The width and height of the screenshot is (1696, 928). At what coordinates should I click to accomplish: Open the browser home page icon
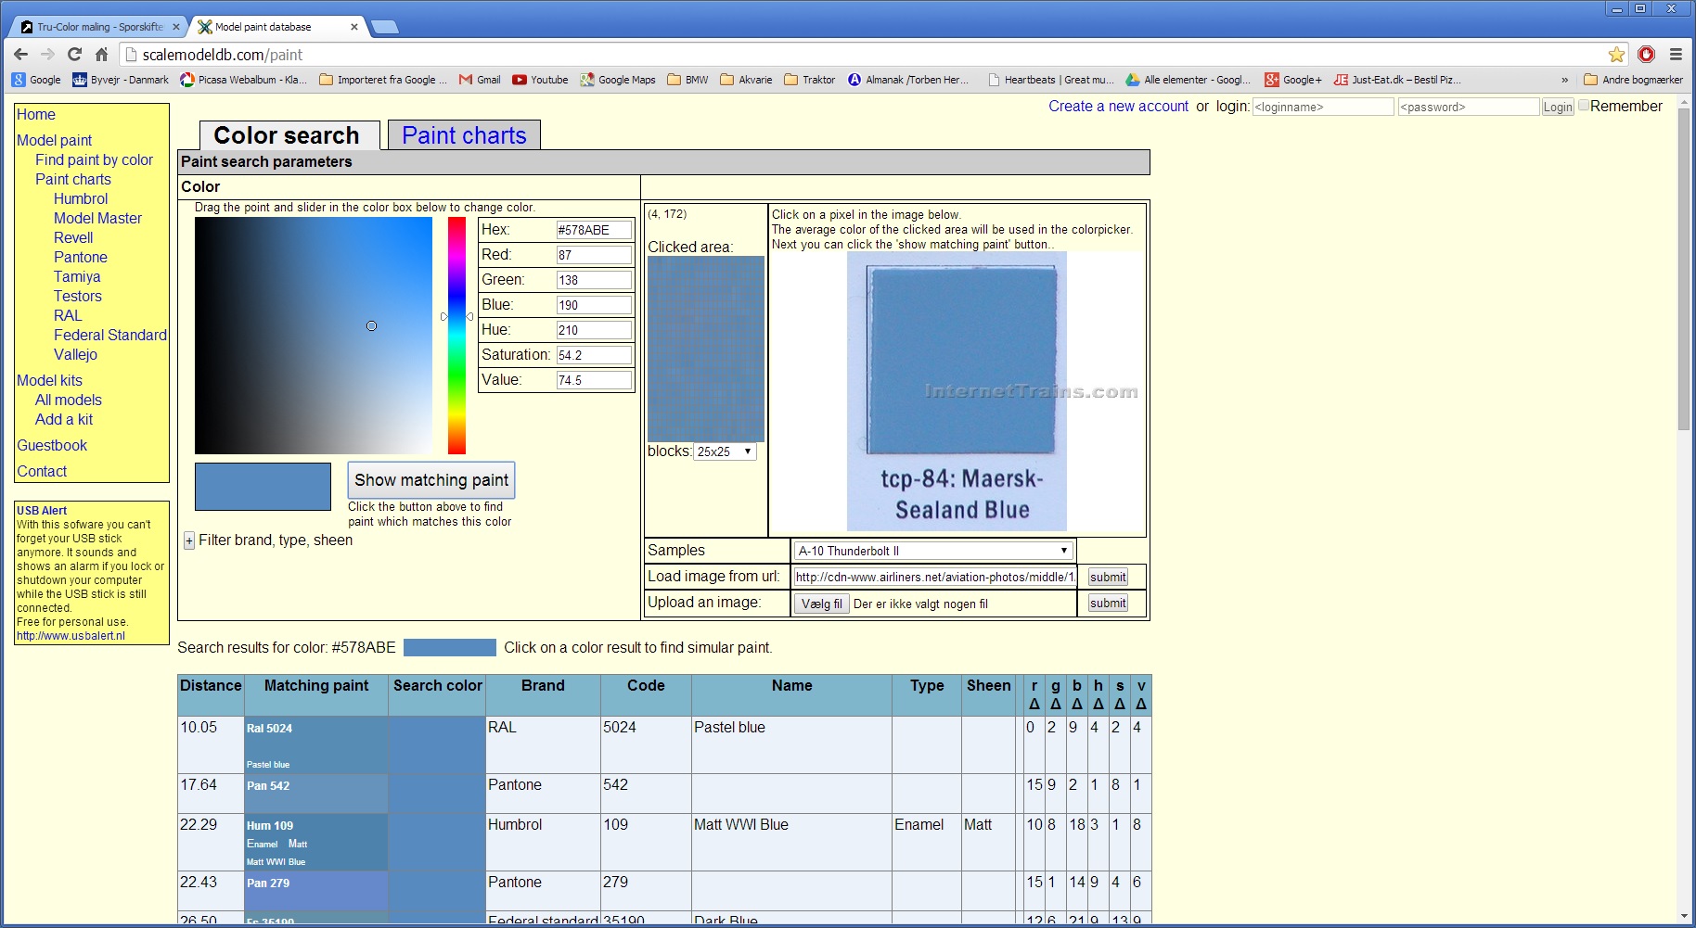[102, 55]
